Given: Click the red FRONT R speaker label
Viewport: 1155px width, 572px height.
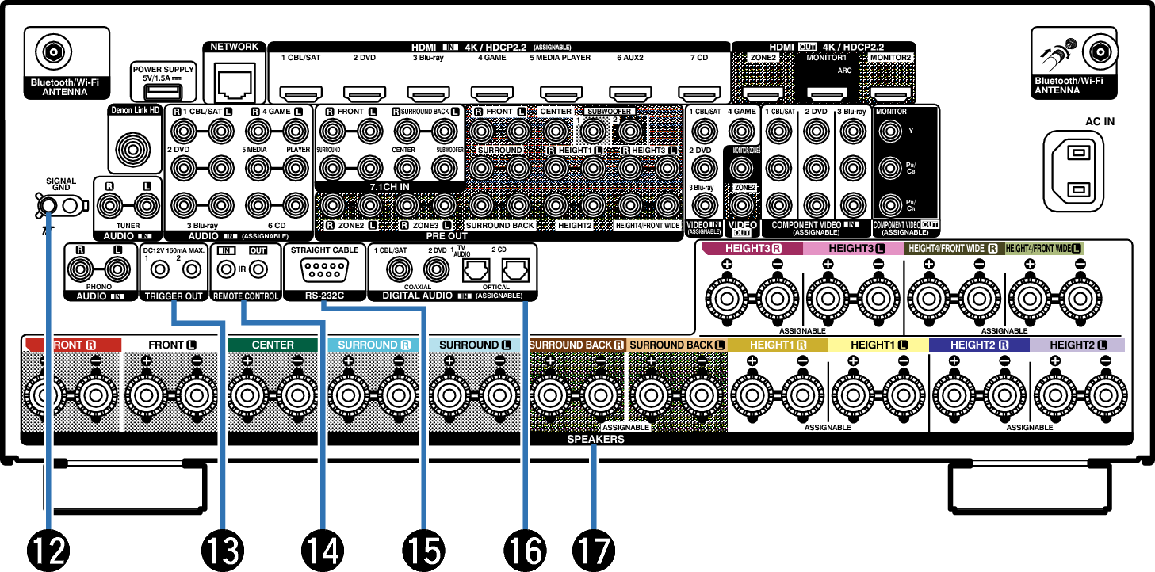Looking at the screenshot, I should coord(73,345).
